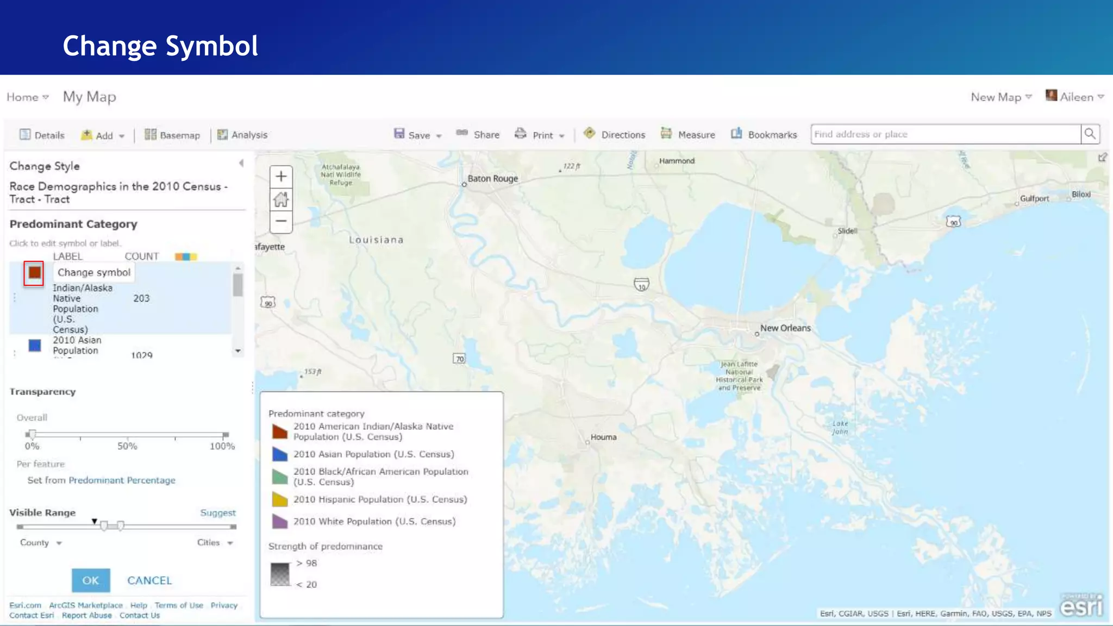Collapse the Change Style panel arrow

pos(241,163)
